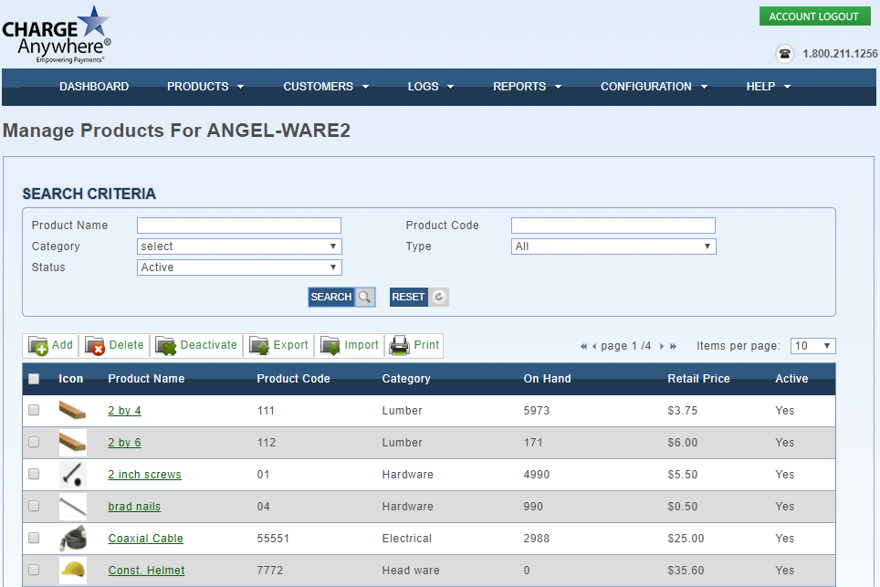Expand the Status dropdown

click(239, 267)
